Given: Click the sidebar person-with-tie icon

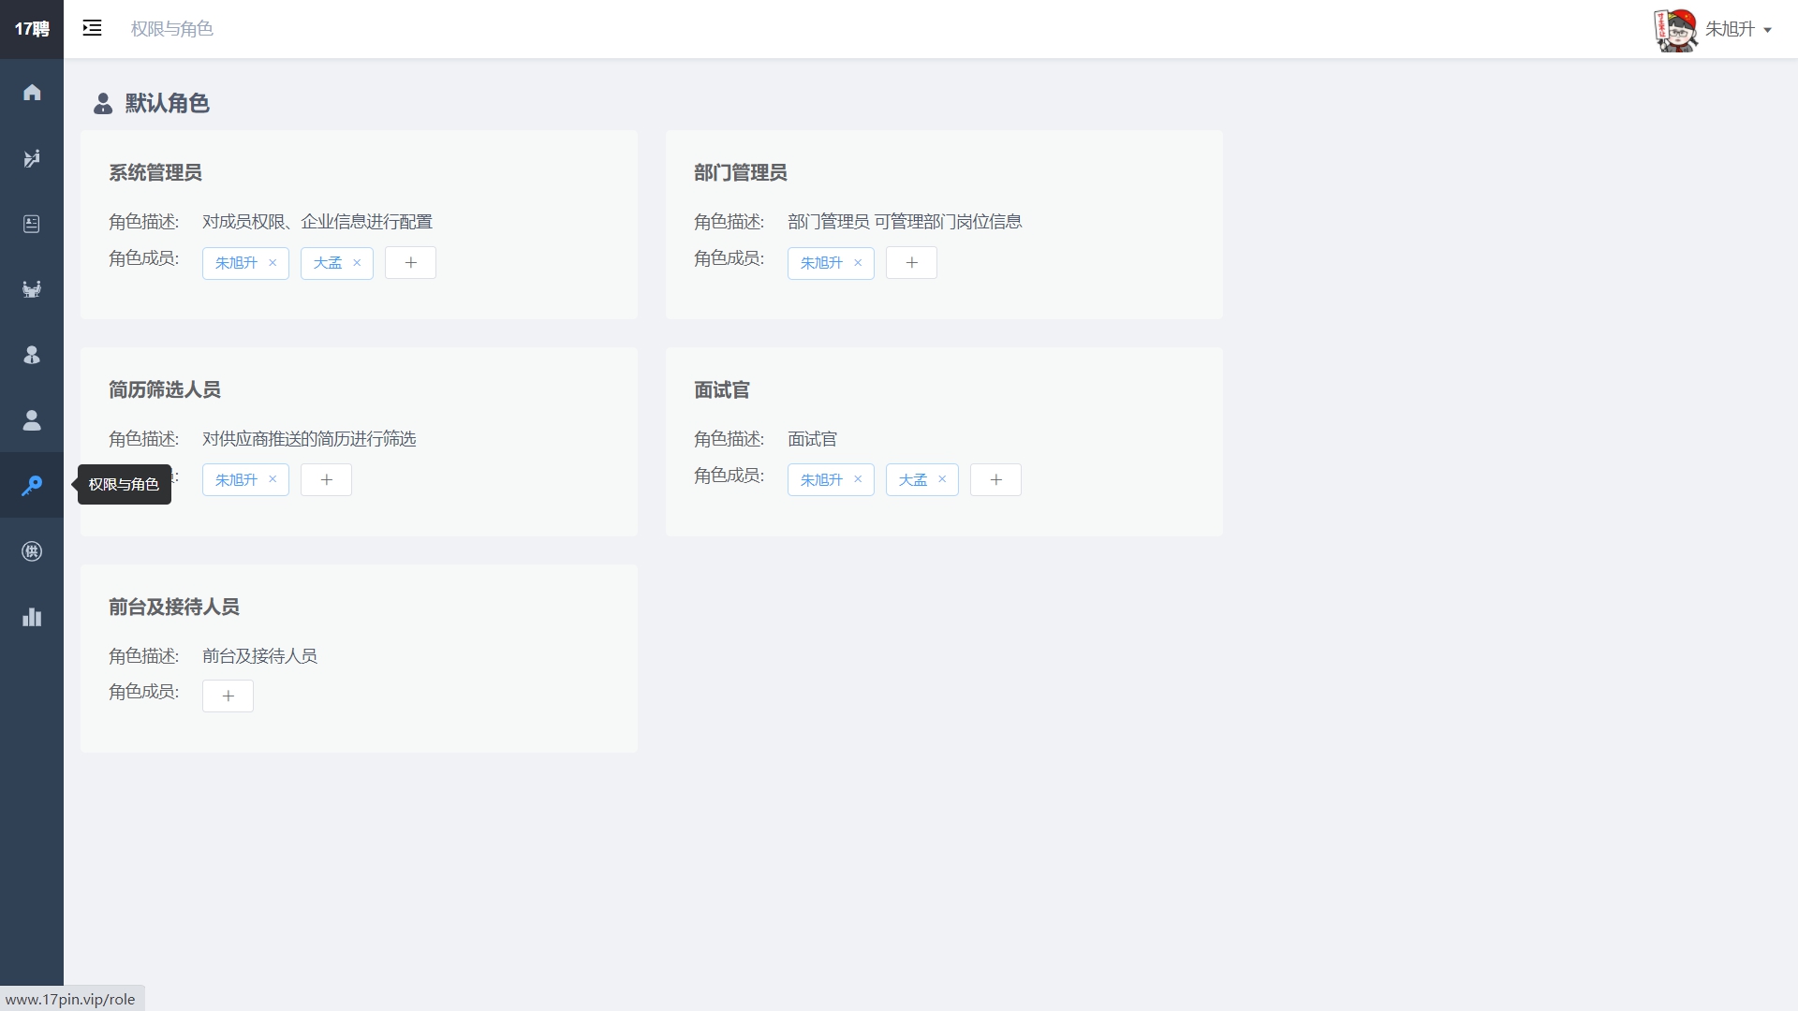Looking at the screenshot, I should (x=32, y=355).
